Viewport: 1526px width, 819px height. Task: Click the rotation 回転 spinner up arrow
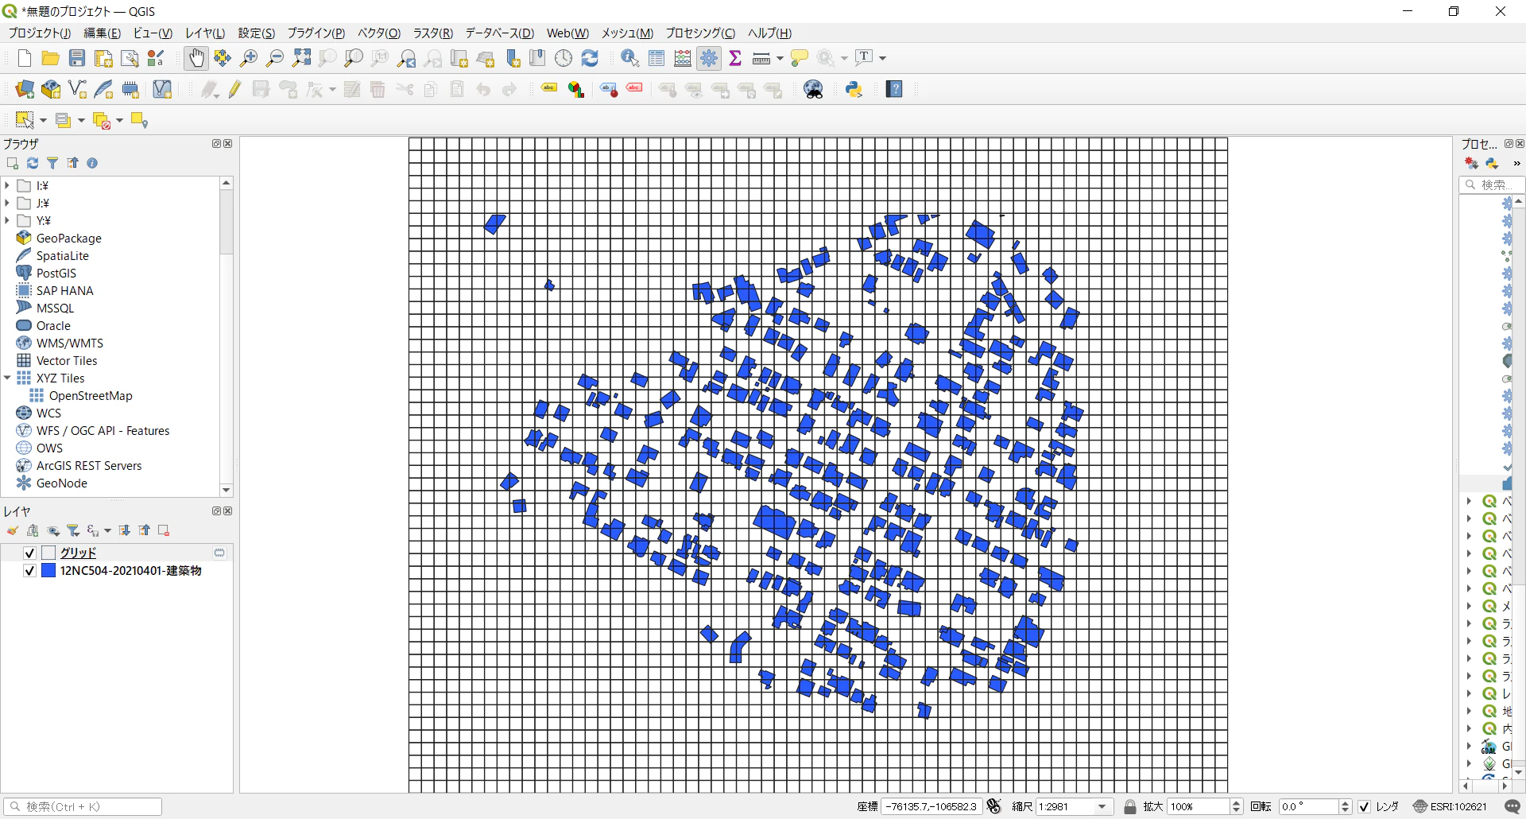1345,803
